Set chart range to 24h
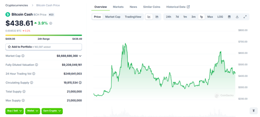The height and width of the screenshot is (117, 260). coord(168,17)
